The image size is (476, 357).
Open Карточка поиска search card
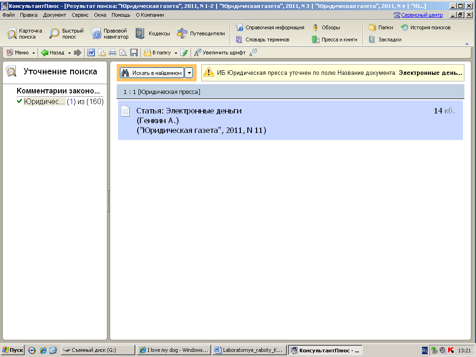coord(24,33)
